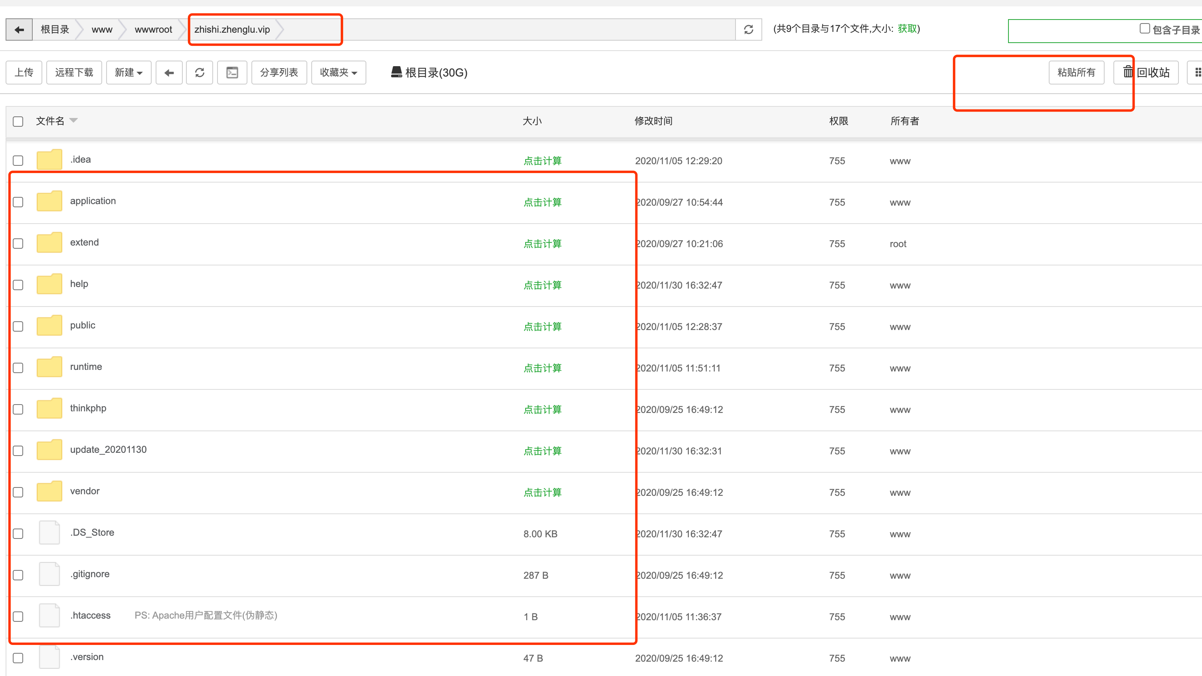Open the .idea folder icon

click(x=49, y=159)
